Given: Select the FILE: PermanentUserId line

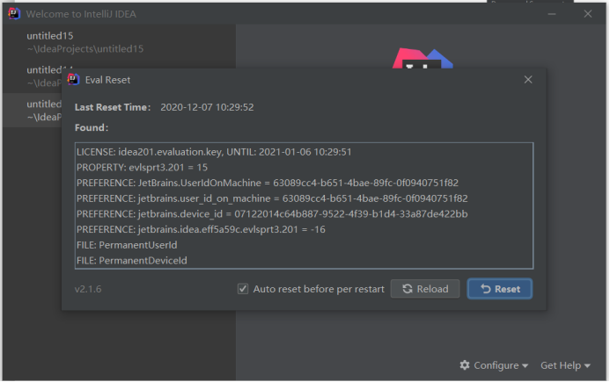Looking at the screenshot, I should (127, 245).
